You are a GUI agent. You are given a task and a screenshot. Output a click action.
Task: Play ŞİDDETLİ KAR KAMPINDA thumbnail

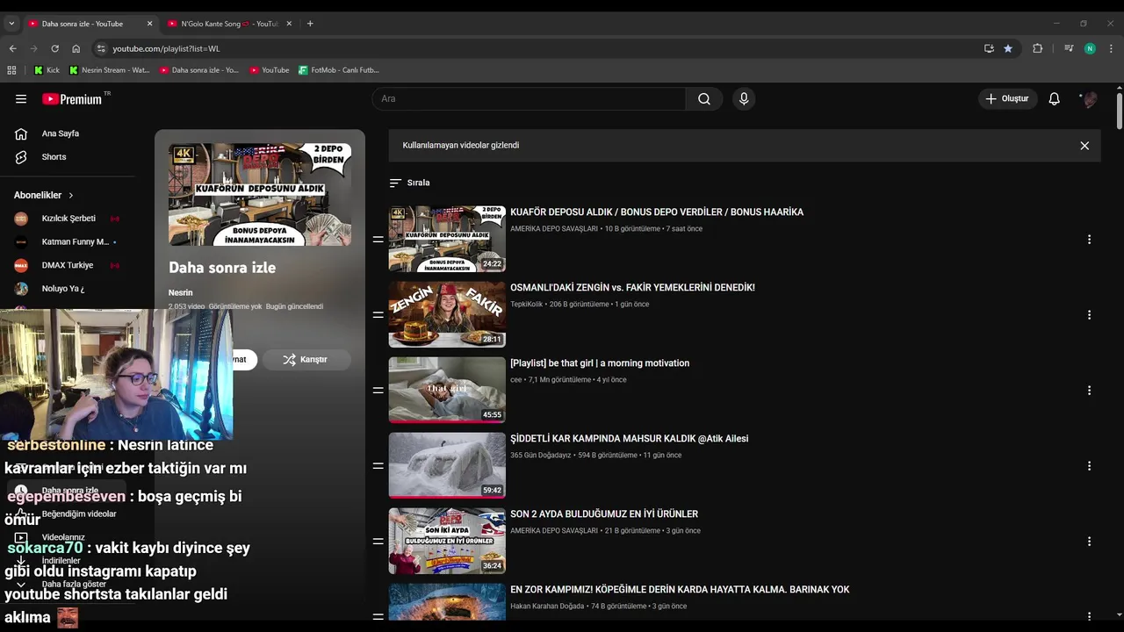tap(447, 465)
